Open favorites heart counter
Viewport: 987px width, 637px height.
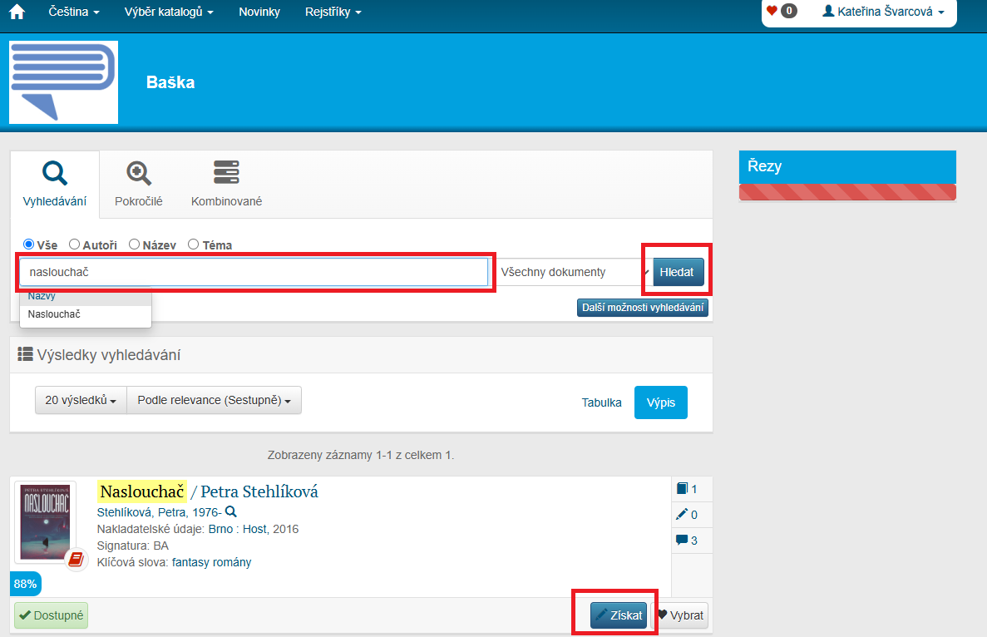pos(781,12)
